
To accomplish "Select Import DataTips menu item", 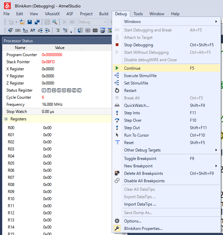I will (166, 204).
